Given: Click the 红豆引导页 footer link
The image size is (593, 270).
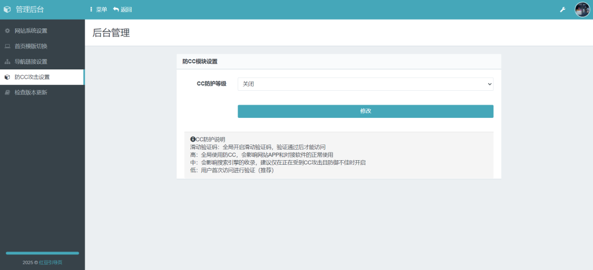Looking at the screenshot, I should pyautogui.click(x=51, y=262).
